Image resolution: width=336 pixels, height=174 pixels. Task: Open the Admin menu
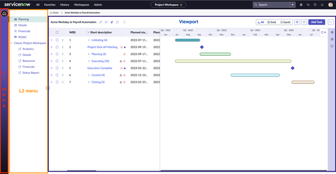[98, 5]
